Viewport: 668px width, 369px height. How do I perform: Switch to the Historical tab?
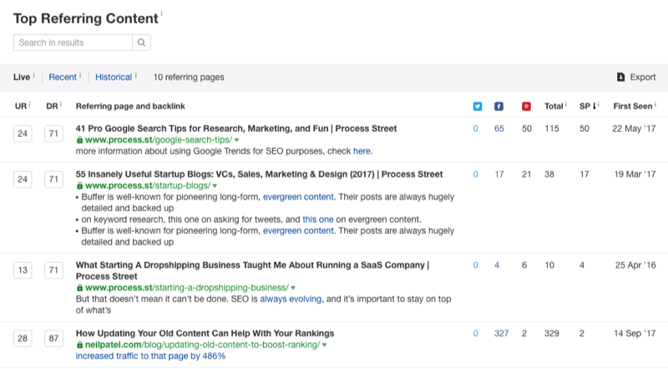[114, 77]
